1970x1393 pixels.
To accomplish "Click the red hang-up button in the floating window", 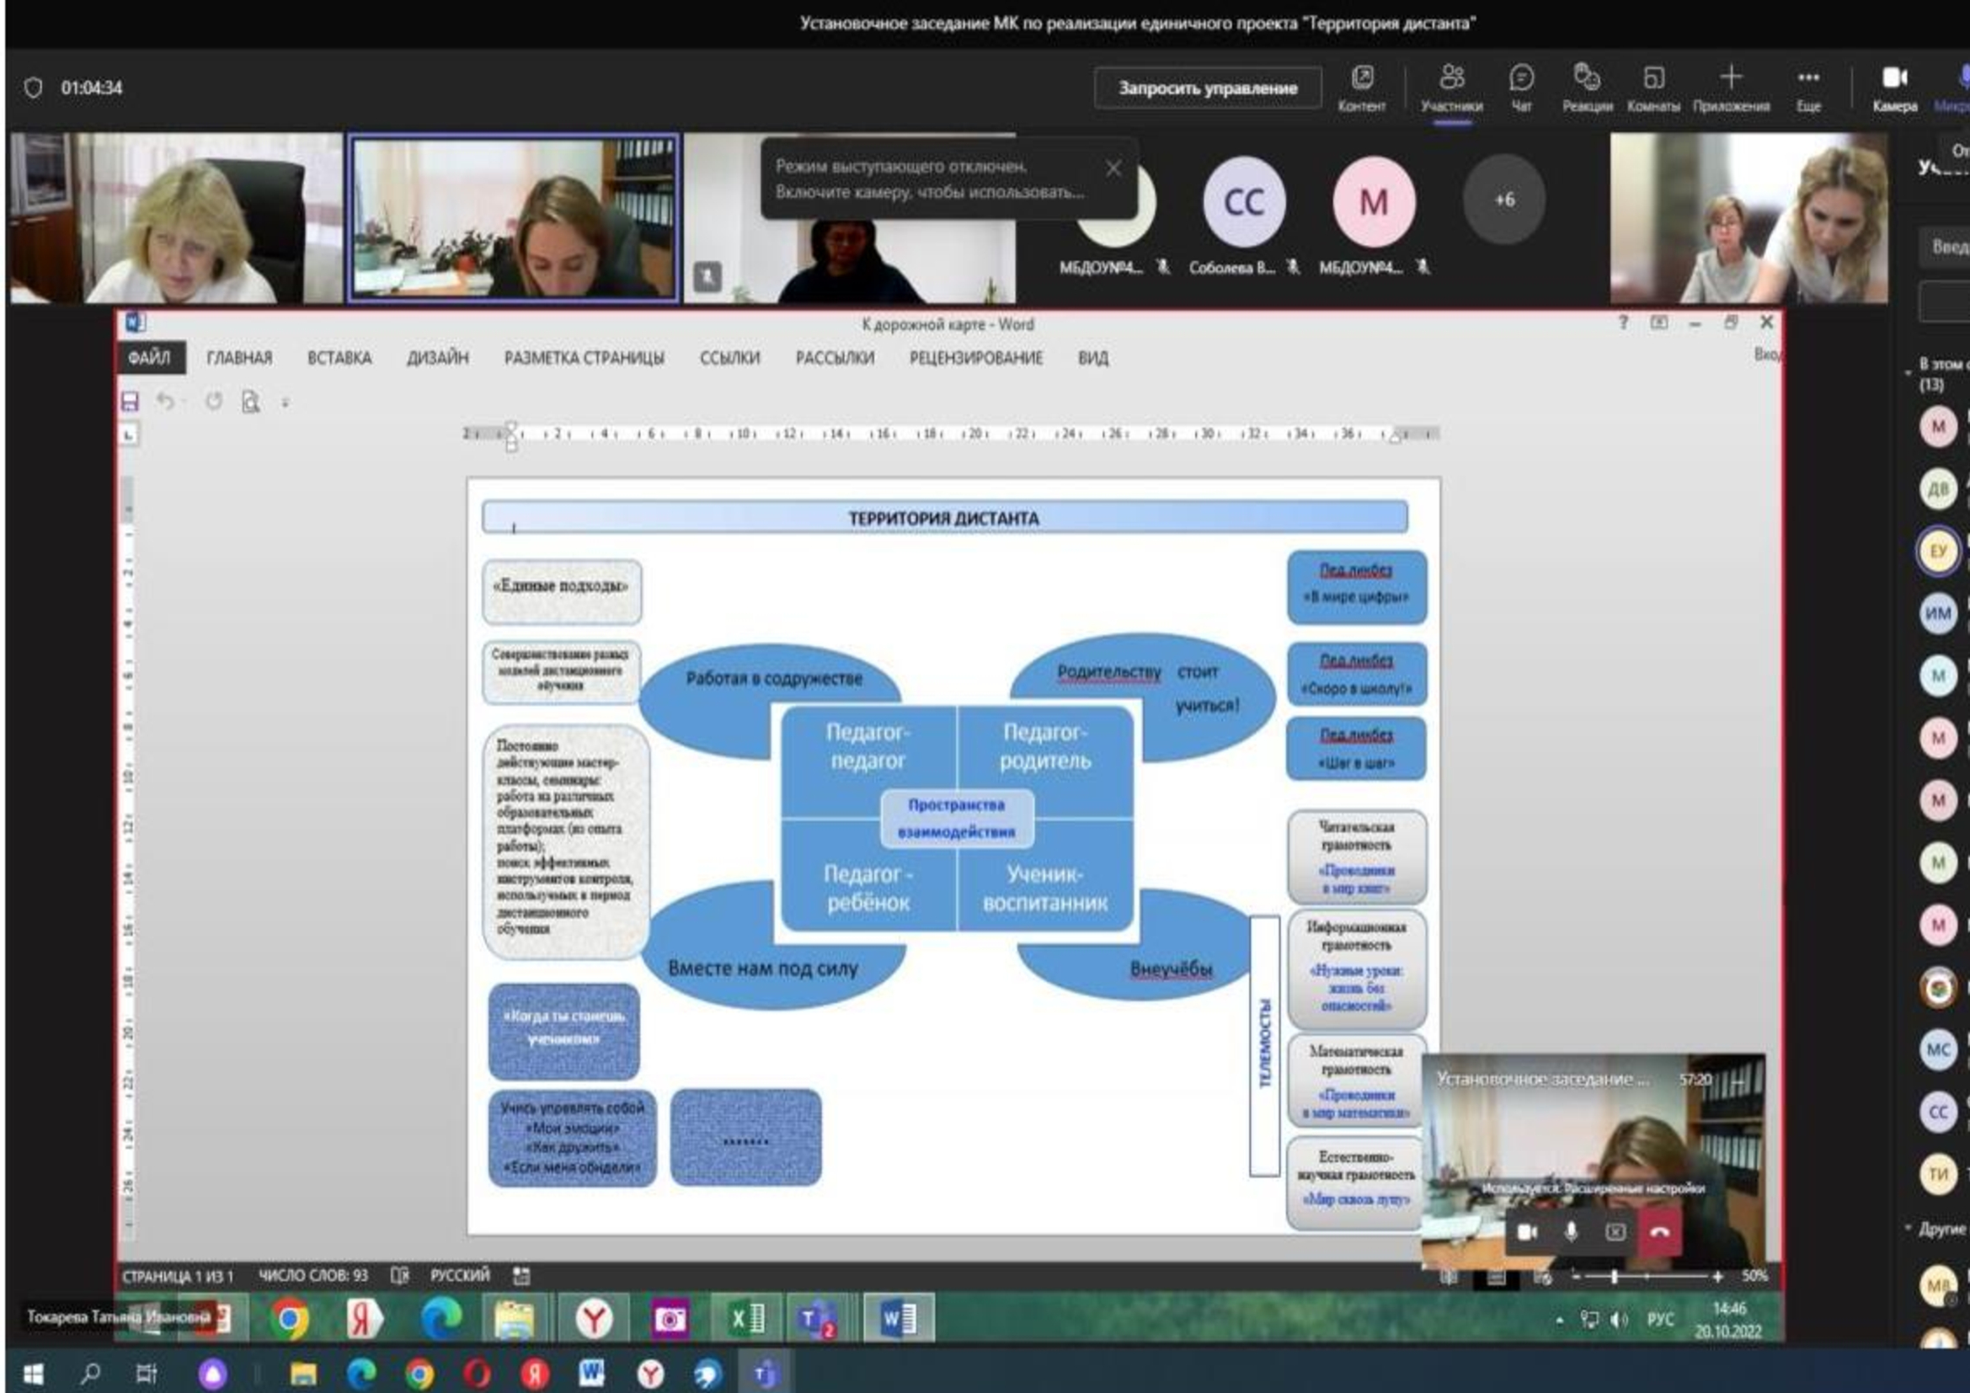I will click(x=1659, y=1232).
